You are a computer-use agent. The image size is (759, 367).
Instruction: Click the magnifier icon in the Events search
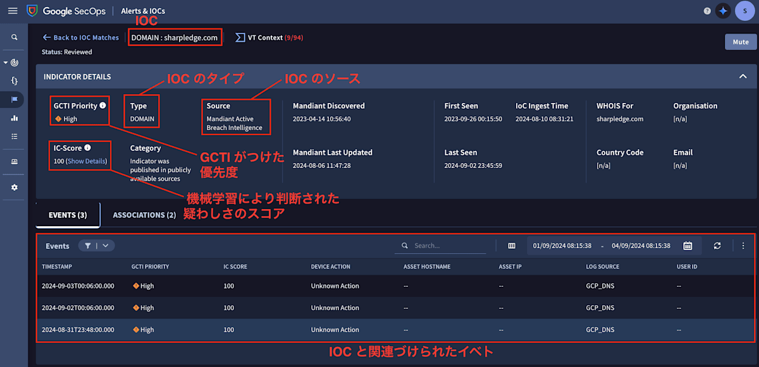pos(405,246)
